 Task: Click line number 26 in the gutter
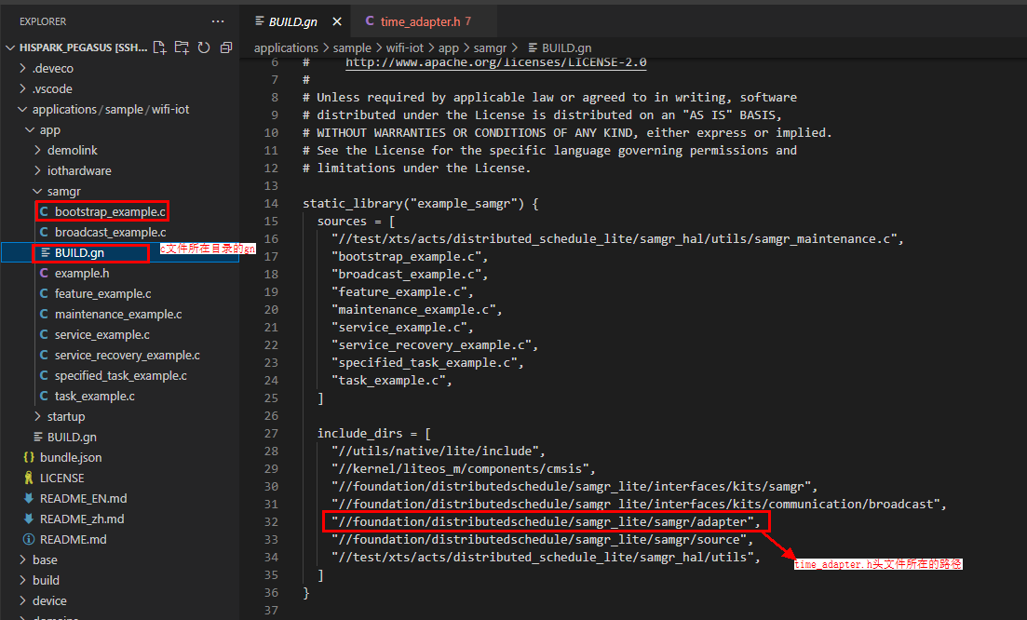(271, 416)
